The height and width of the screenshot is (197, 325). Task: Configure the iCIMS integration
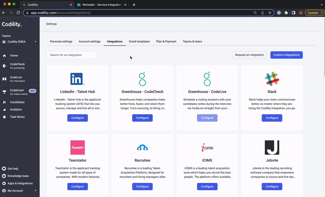[x=207, y=187]
